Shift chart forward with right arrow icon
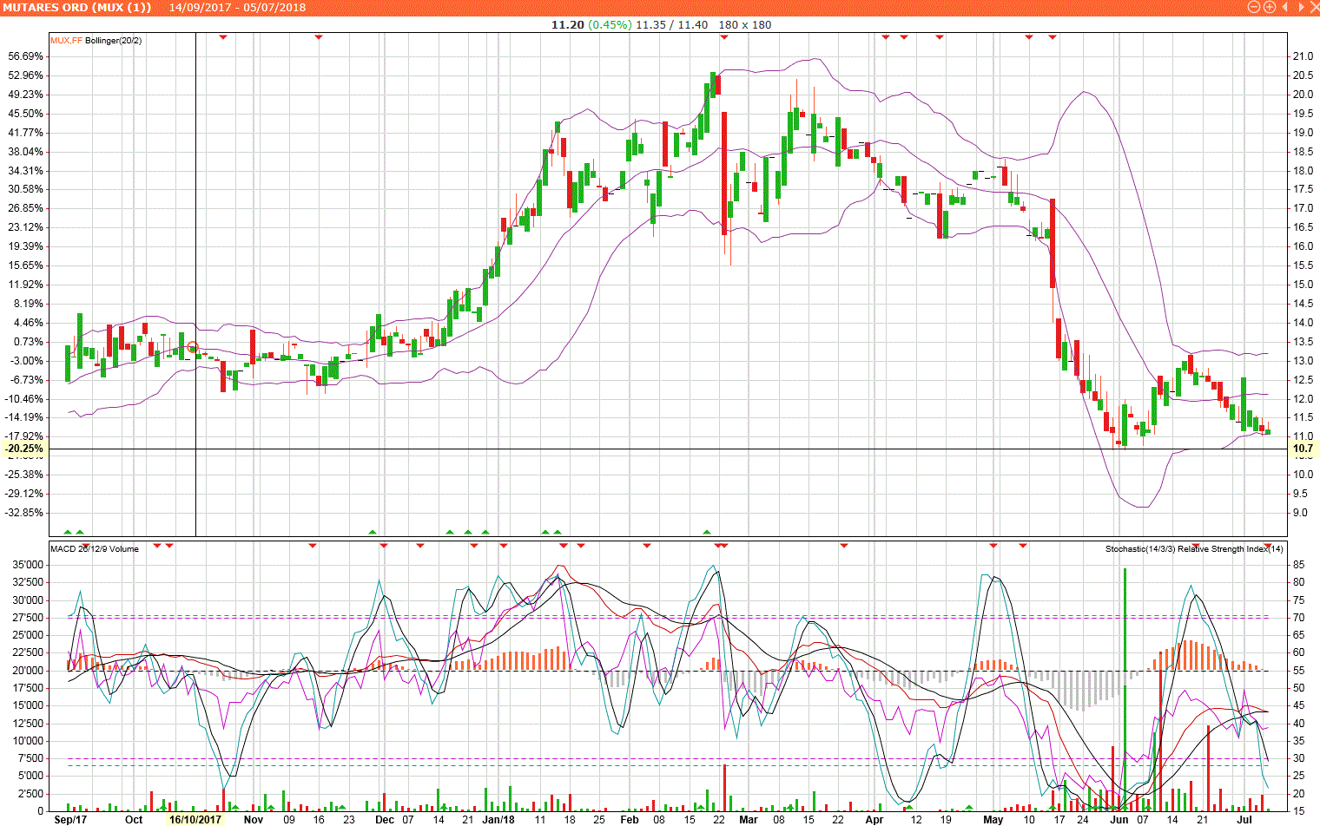 coord(1300,7)
